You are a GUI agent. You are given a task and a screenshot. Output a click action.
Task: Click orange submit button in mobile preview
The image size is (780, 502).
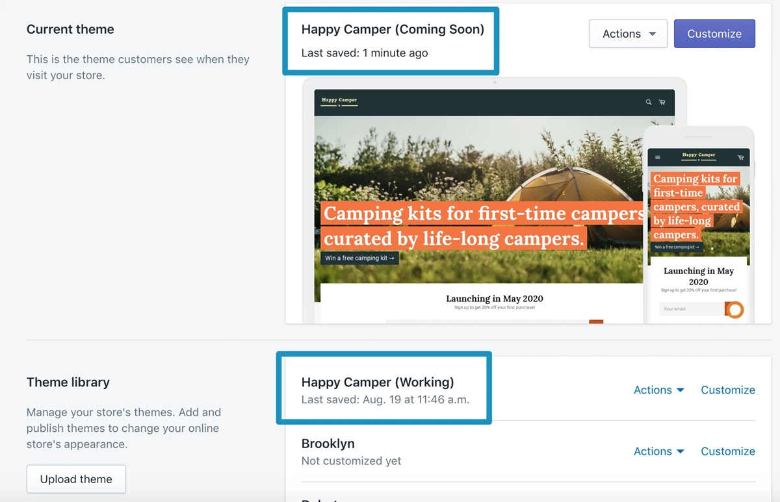[x=734, y=309]
